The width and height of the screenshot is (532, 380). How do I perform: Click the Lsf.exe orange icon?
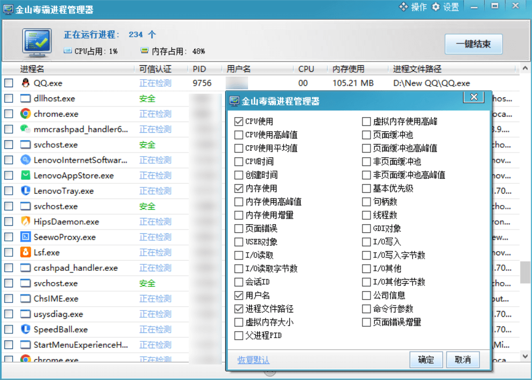tap(26, 252)
